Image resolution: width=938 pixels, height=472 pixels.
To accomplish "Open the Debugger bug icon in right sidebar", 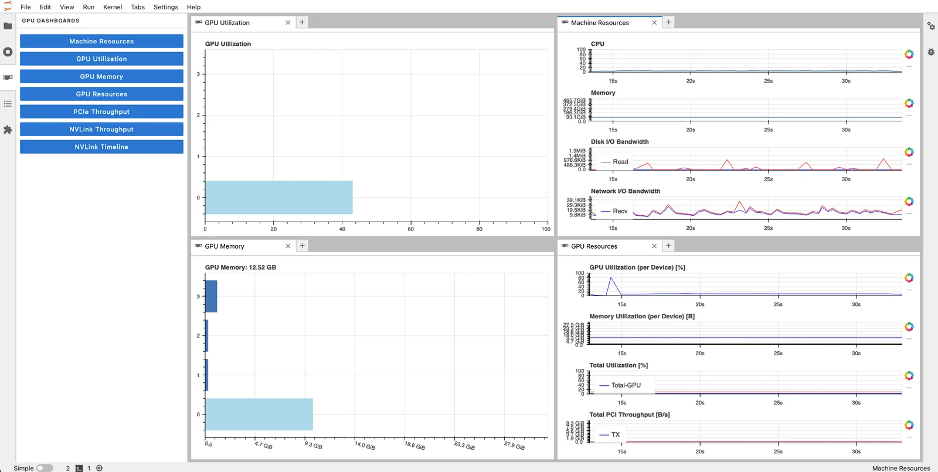I will pos(931,52).
